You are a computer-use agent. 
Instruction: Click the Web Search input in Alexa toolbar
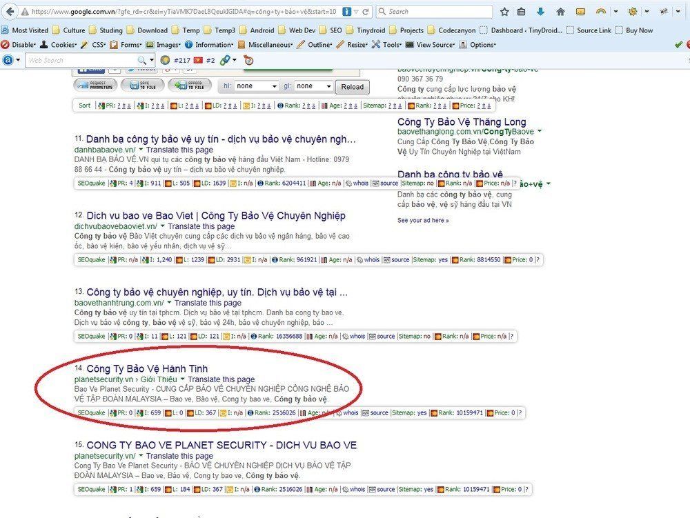(x=81, y=60)
